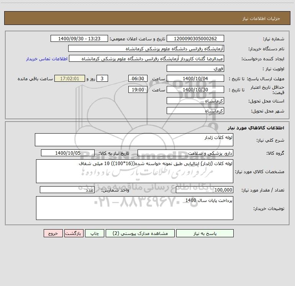Click the request creator field عبدالرضا گلنان
Image resolution: width=295 pixels, height=286 pixels.
146,59
